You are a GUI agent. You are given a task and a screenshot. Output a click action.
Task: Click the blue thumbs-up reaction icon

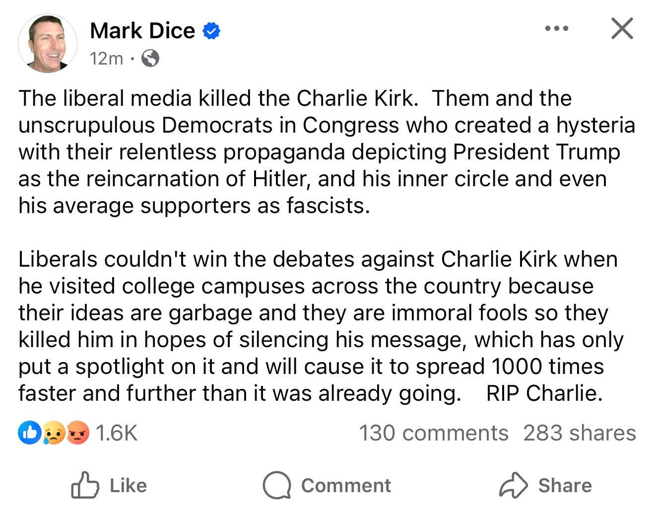click(28, 433)
